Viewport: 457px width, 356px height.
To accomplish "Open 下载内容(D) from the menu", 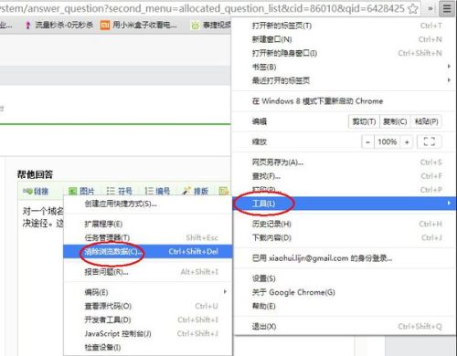I will point(345,237).
